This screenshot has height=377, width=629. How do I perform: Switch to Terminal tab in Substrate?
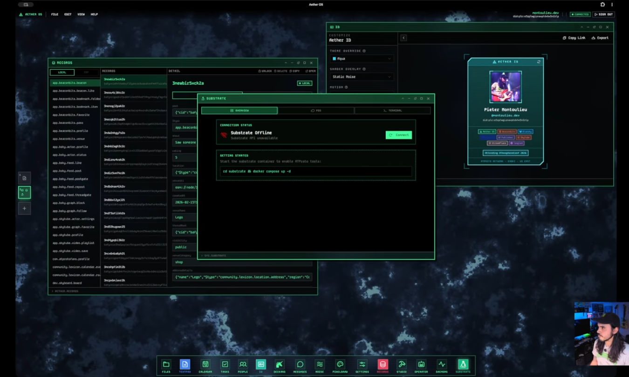(x=392, y=110)
